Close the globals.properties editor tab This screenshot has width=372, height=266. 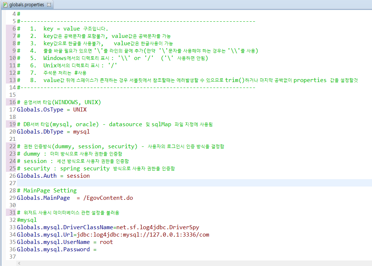[49, 5]
